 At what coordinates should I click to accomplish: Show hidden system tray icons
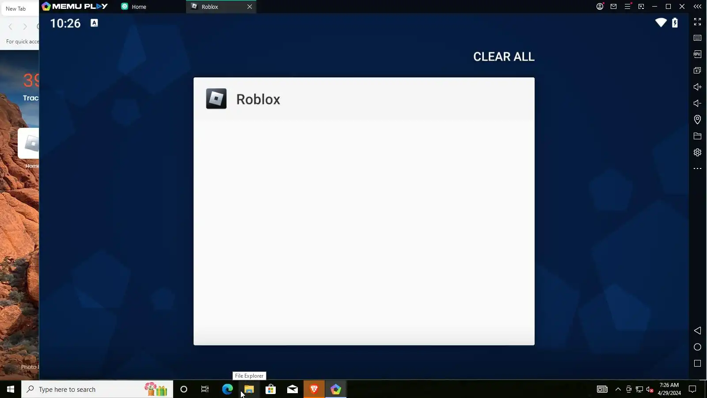pyautogui.click(x=618, y=389)
